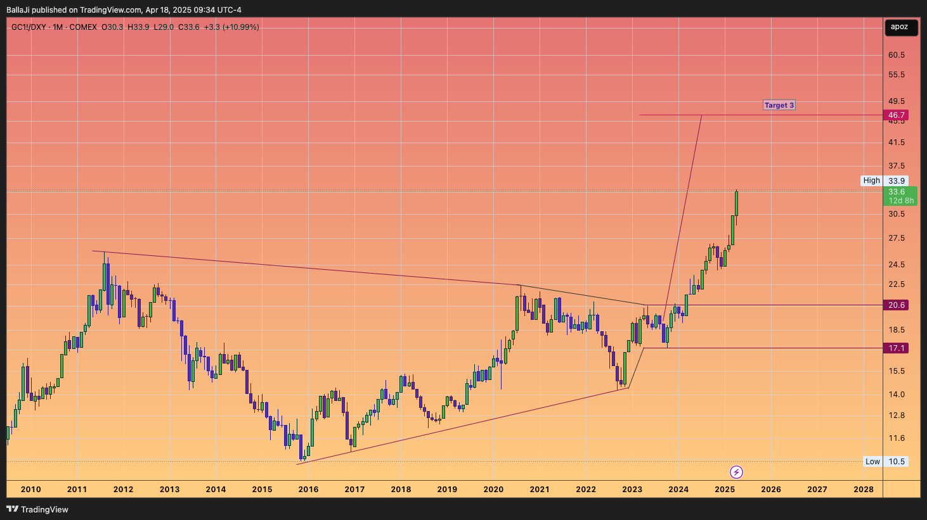
Task: Click 2025 on the time axis
Action: (725, 490)
